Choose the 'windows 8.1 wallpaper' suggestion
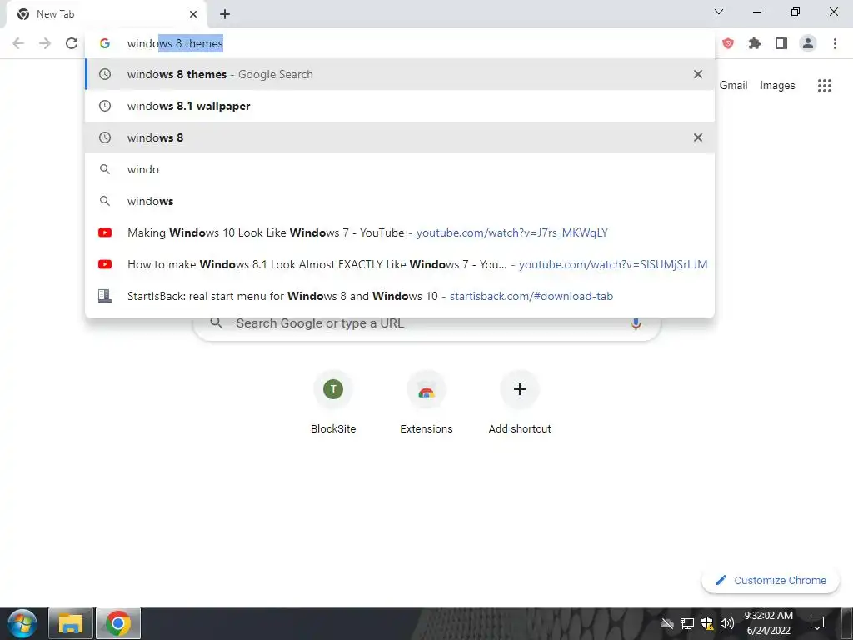Viewport: 853px width, 640px height. pos(400,106)
